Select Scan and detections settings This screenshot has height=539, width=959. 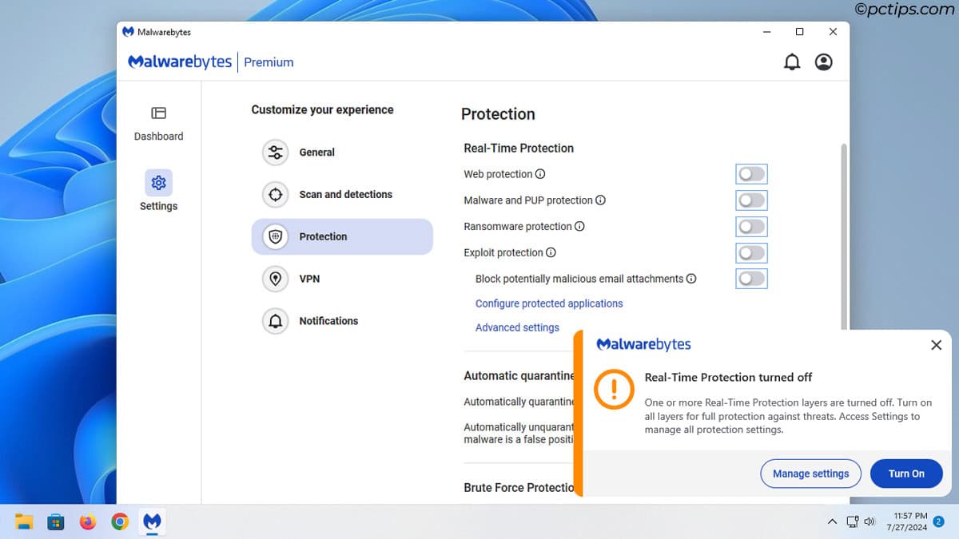pos(345,195)
